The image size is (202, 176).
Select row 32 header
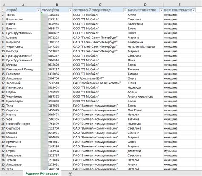click(x=3, y=151)
